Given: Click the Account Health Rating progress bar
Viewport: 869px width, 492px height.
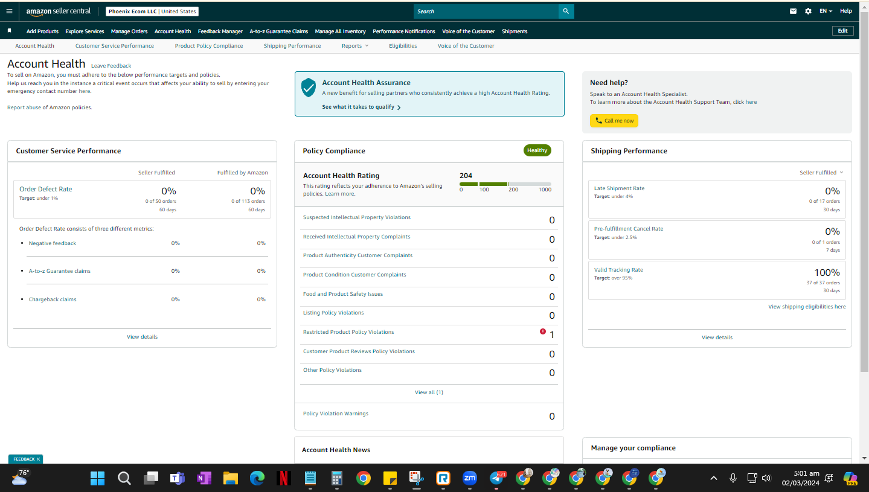Looking at the screenshot, I should (x=505, y=184).
